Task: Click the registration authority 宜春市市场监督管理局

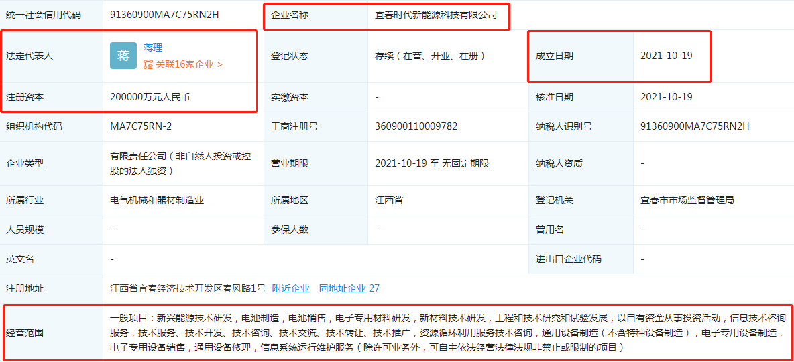Action: point(687,200)
